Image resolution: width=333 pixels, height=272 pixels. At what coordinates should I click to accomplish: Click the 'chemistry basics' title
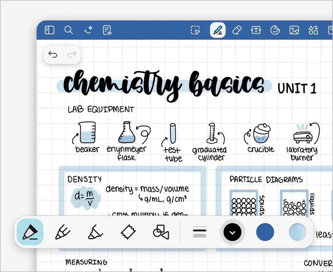(164, 85)
